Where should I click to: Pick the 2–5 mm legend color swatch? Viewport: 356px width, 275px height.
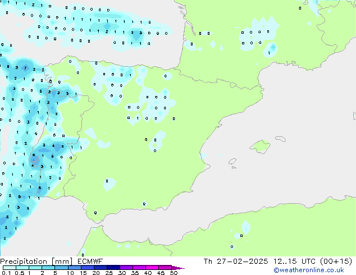(x=48, y=268)
